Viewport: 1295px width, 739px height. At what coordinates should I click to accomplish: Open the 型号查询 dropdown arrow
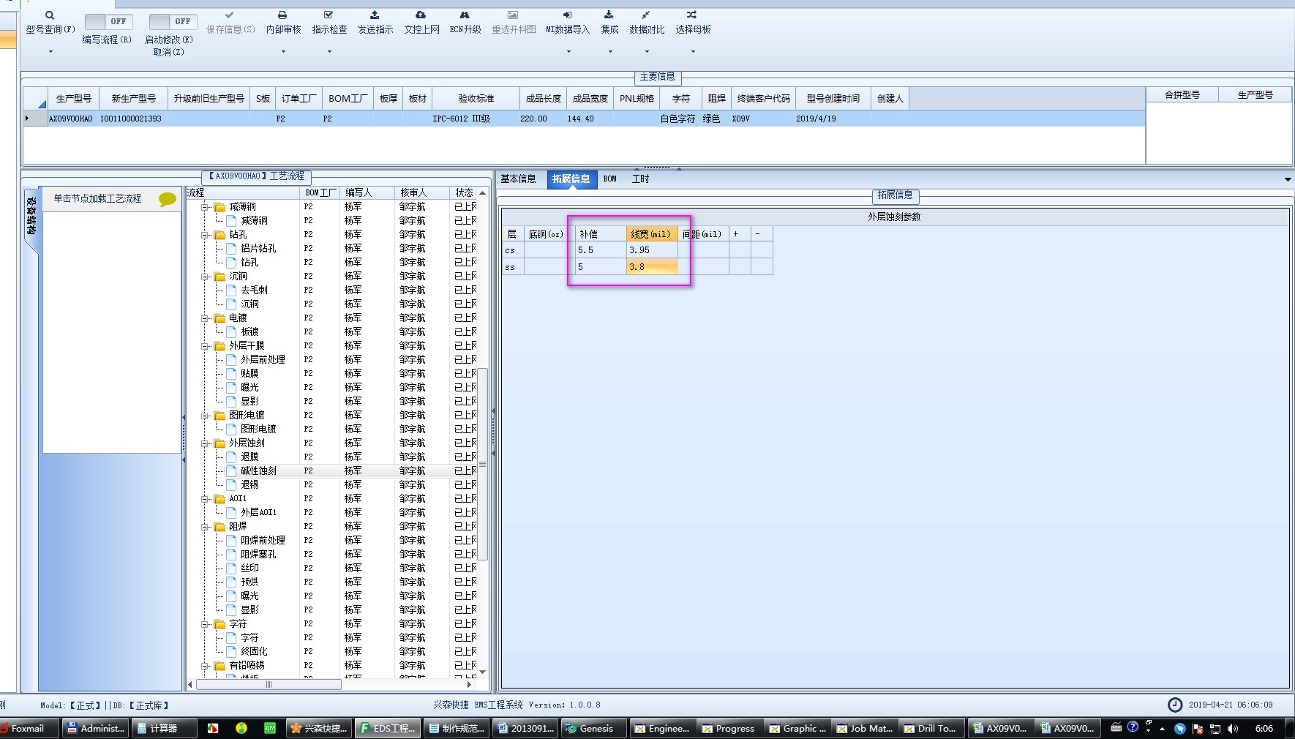(x=50, y=52)
